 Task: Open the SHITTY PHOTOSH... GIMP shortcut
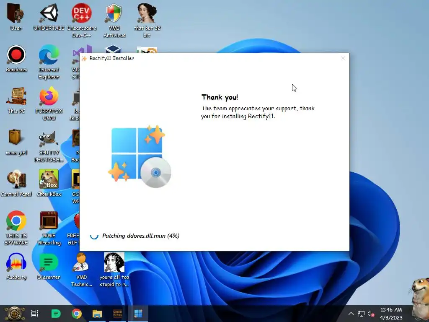(49, 146)
